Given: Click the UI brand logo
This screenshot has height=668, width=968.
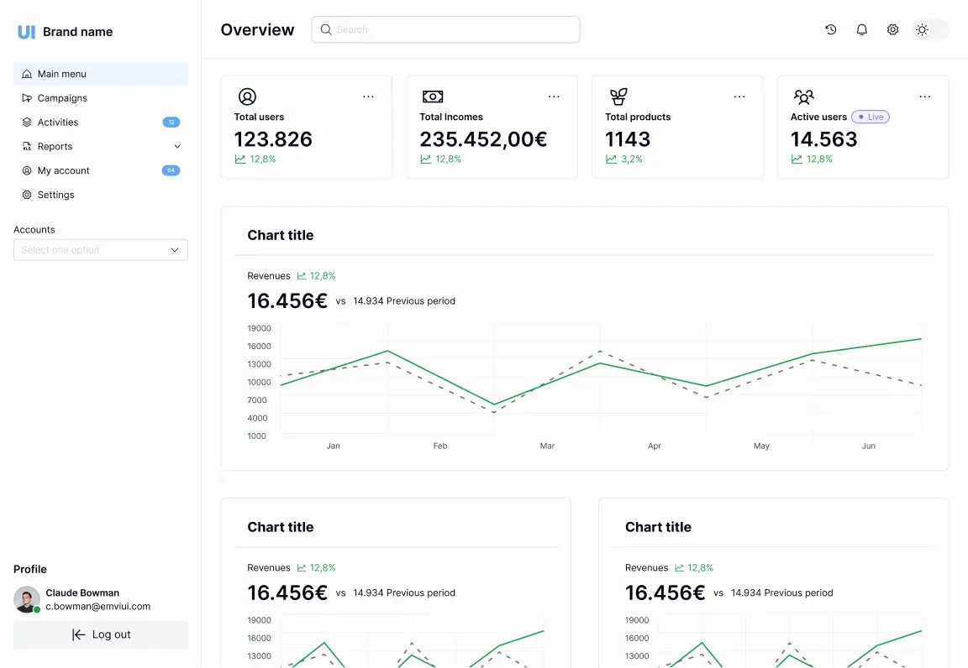Looking at the screenshot, I should (27, 32).
